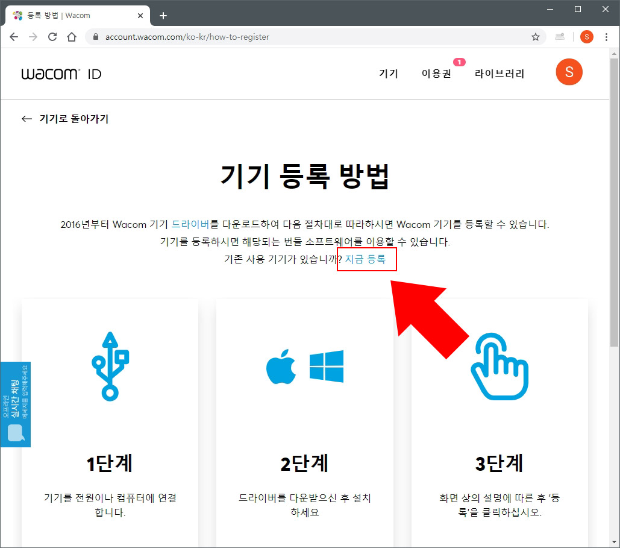The height and width of the screenshot is (548, 620).
Task: Open 이용권 with the notification badge
Action: pyautogui.click(x=436, y=73)
